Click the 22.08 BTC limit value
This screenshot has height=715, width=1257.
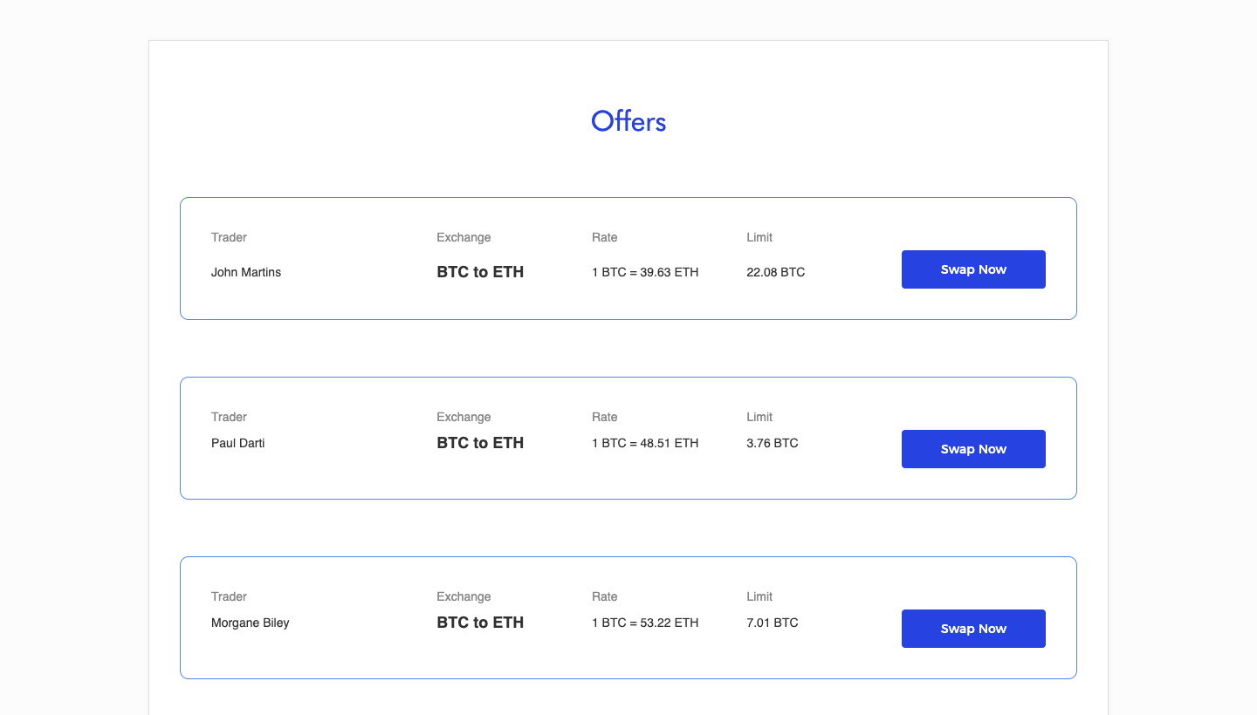pyautogui.click(x=776, y=272)
